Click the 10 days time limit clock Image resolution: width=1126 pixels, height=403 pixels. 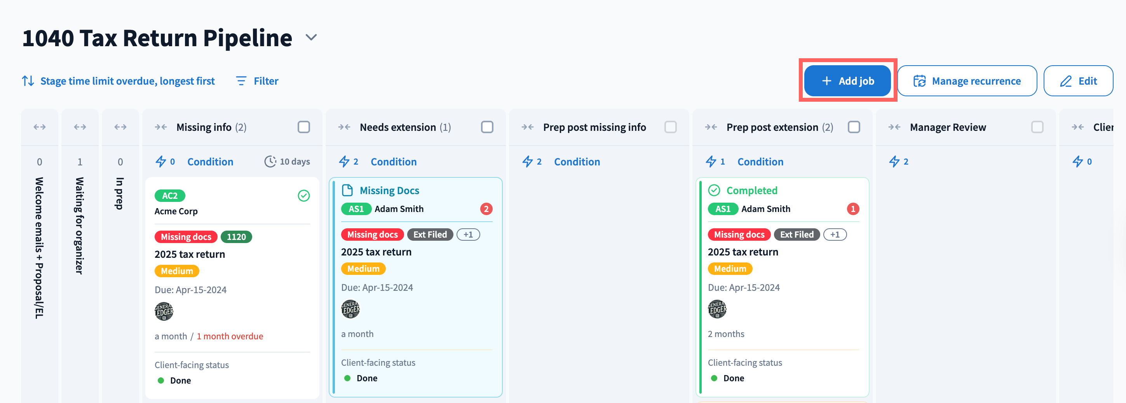[x=270, y=162]
